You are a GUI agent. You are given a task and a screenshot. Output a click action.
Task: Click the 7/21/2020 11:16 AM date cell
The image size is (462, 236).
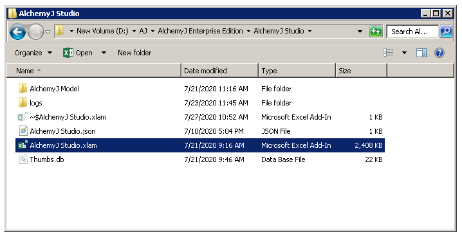216,89
